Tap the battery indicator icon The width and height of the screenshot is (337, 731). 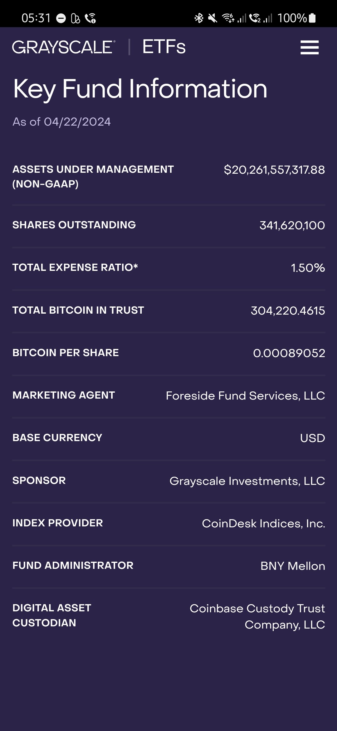pyautogui.click(x=312, y=18)
